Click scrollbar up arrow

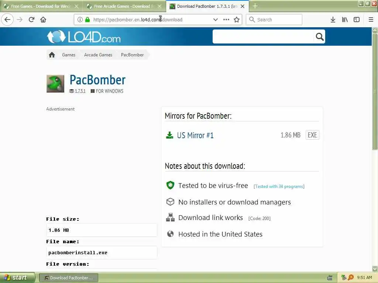coord(375,30)
